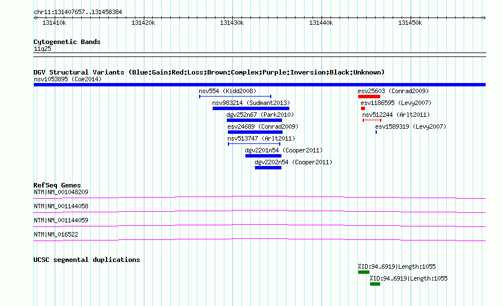Open the esv25603 (Conrad2009) label
This screenshot has height=306, width=502.
[x=393, y=91]
